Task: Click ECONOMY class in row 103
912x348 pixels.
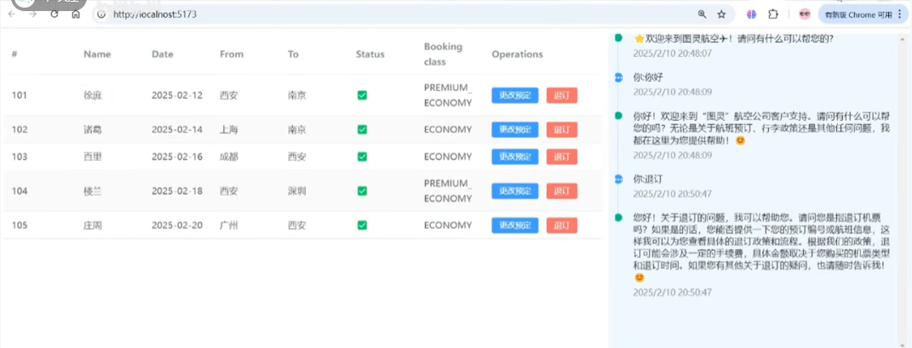Action: tap(448, 157)
